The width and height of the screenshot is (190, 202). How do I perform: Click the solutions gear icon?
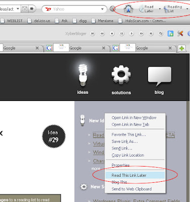pos(121,75)
